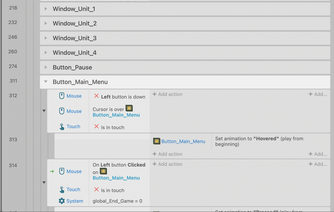Click Button_Main_Menu sprite icon in event 313 action
The height and width of the screenshot is (212, 334).
pos(157,141)
